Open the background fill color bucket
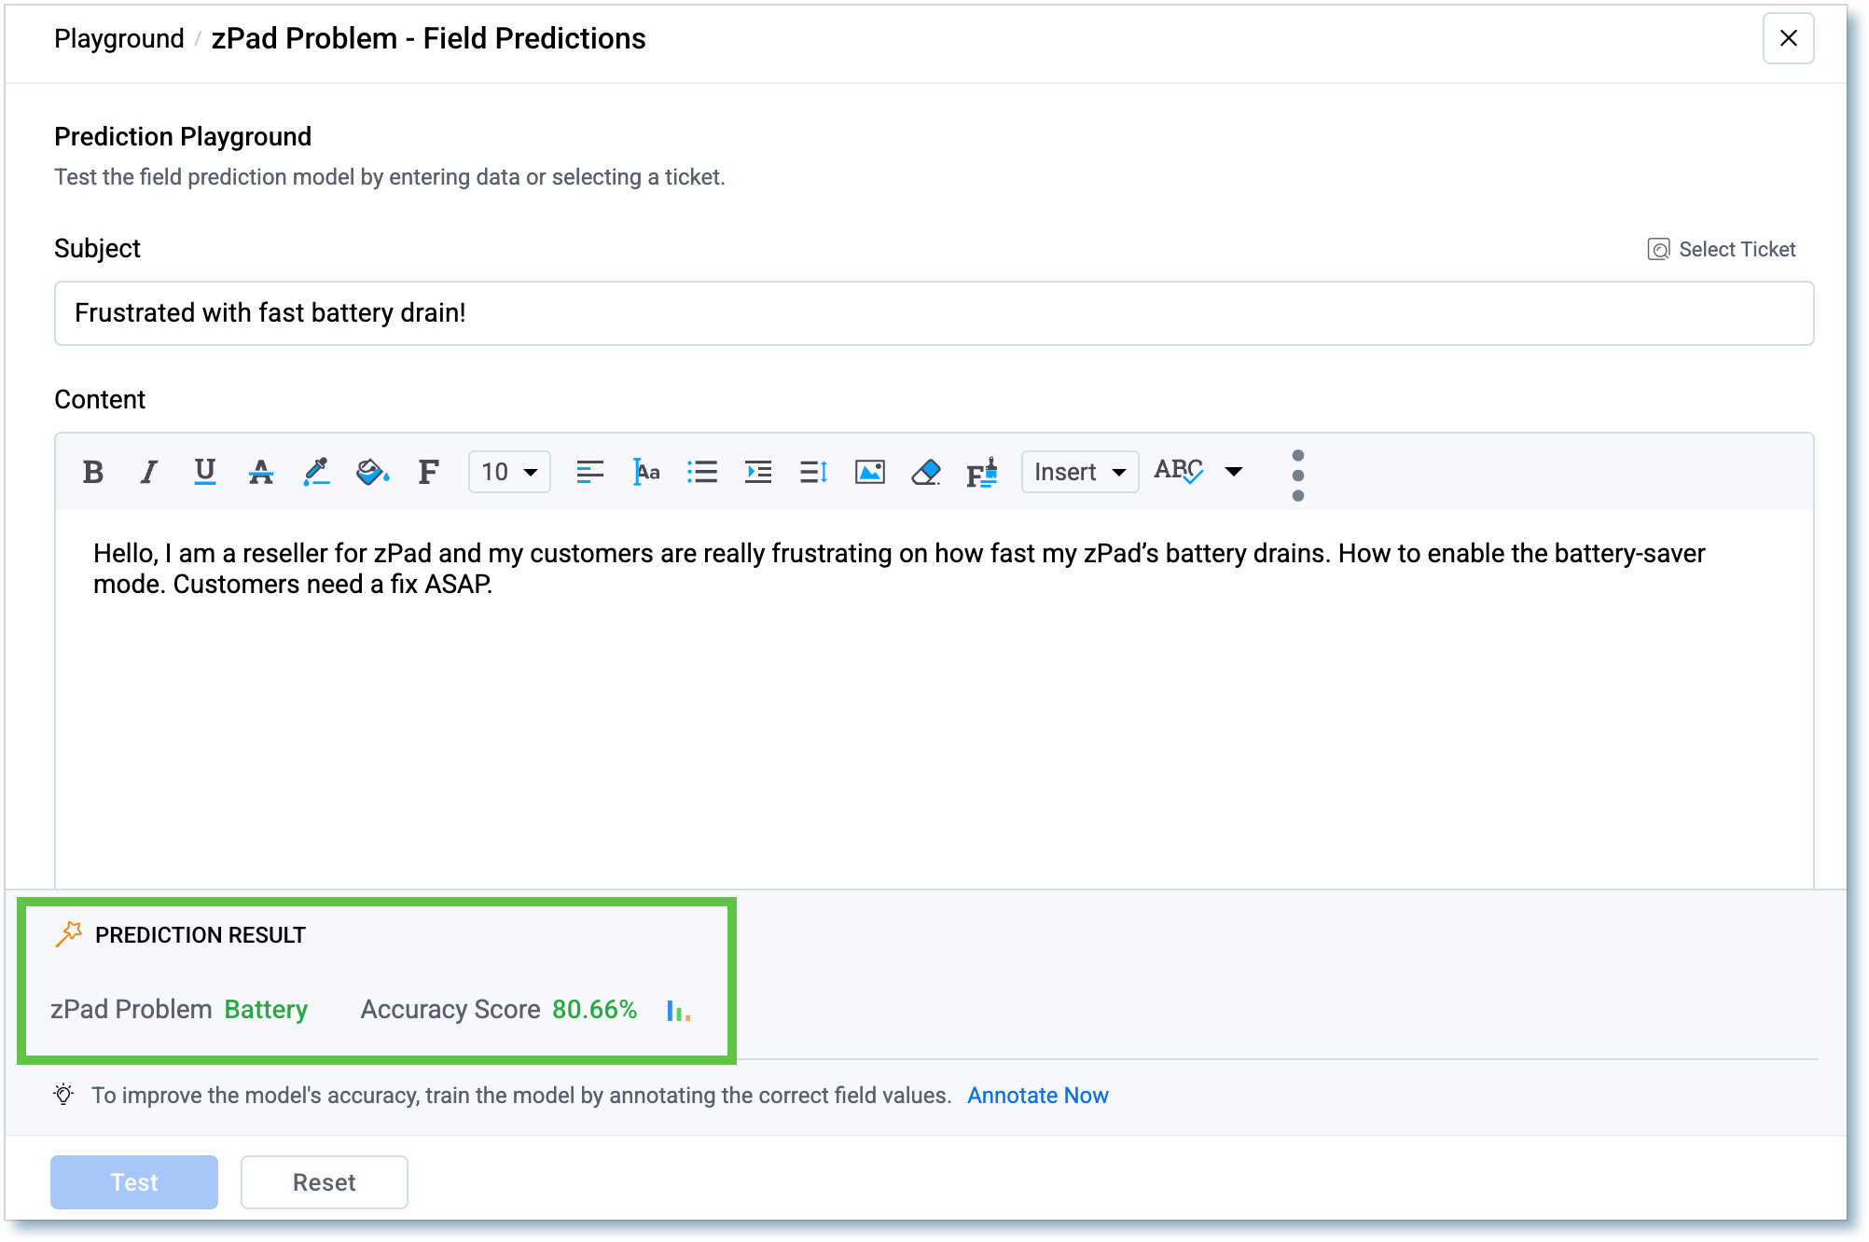This screenshot has width=1869, height=1242. pyautogui.click(x=372, y=472)
